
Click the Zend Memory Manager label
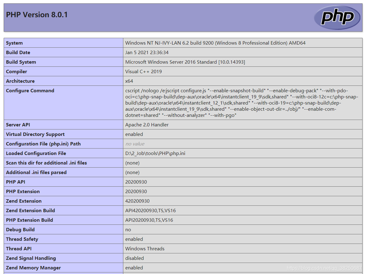34,268
